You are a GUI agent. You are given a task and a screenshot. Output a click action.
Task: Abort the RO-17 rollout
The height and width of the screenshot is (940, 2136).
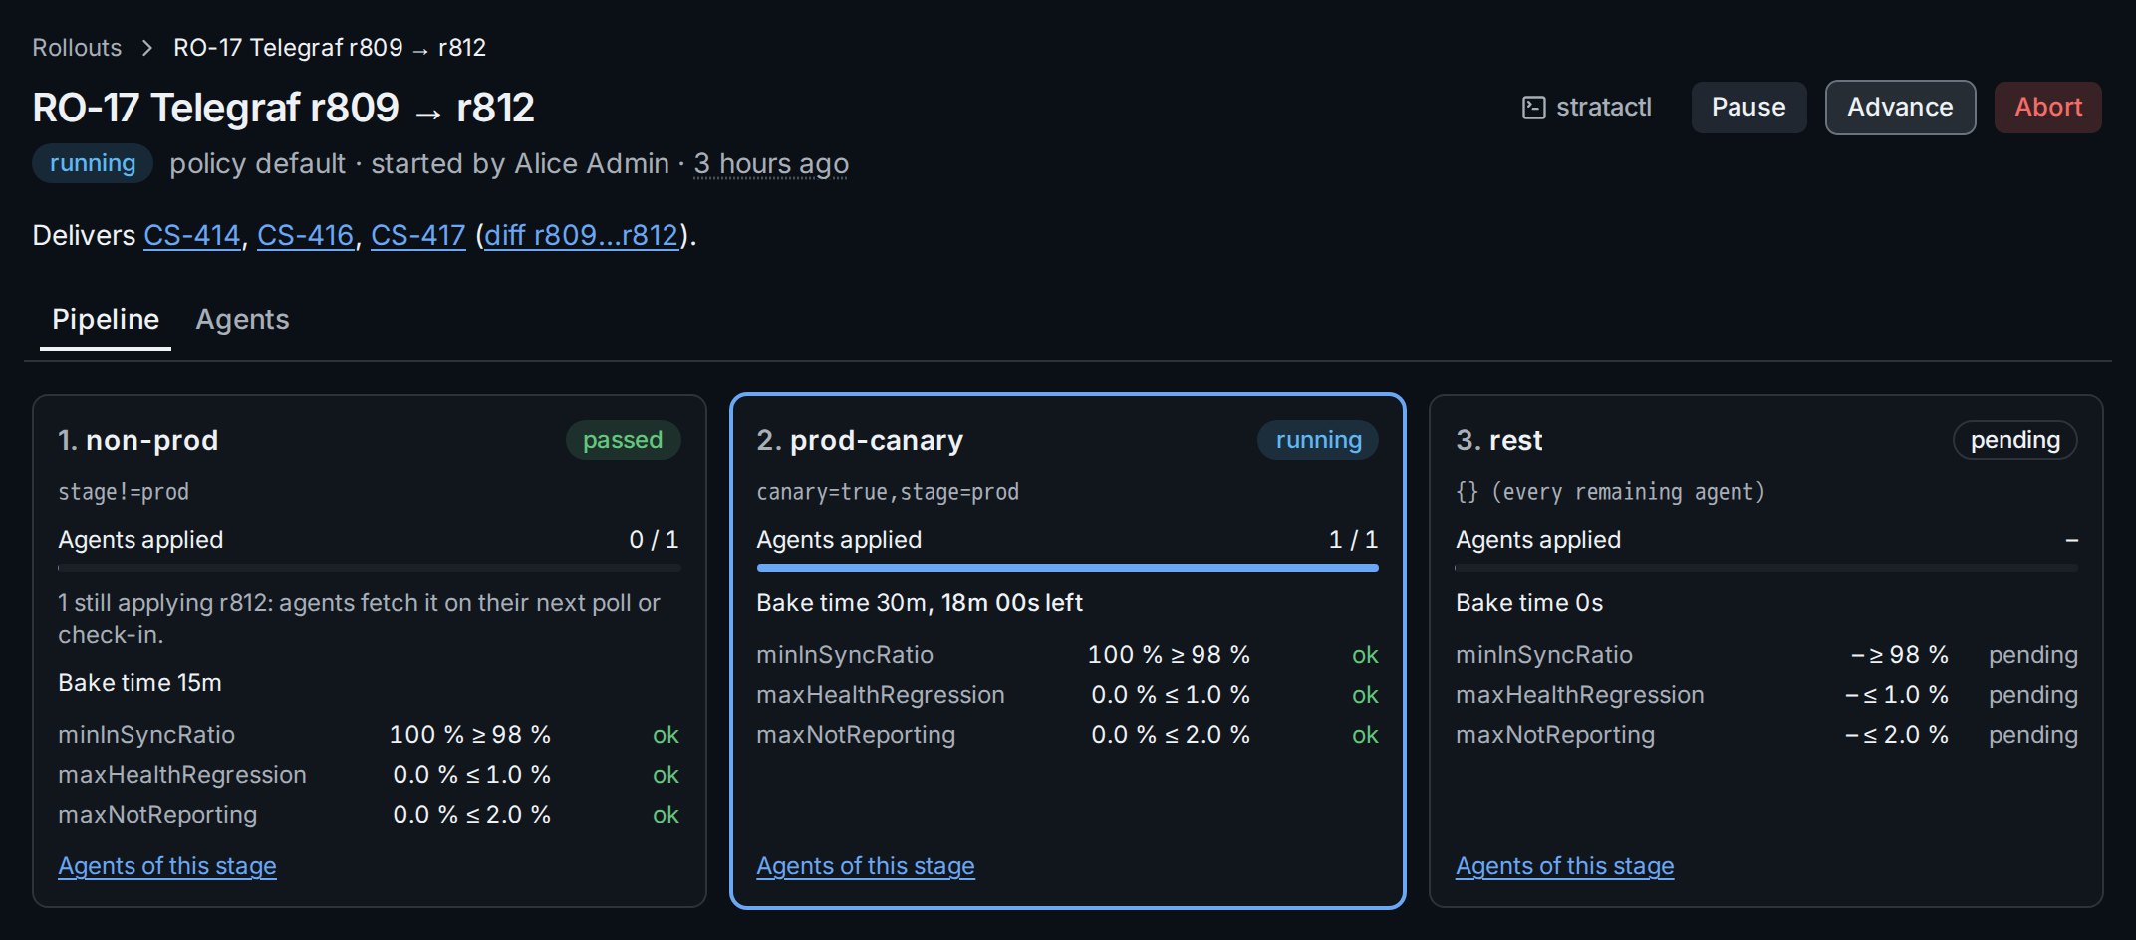(x=2048, y=108)
